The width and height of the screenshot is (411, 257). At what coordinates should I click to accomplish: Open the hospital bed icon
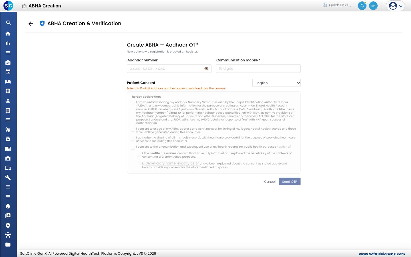point(8,81)
